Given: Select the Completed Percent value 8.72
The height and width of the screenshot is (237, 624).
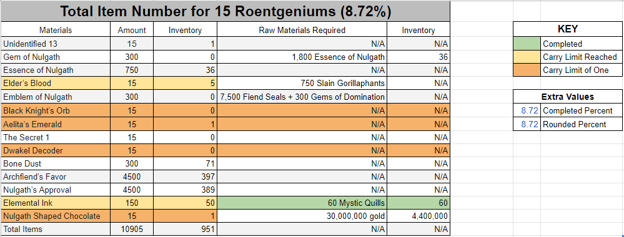Looking at the screenshot, I should click(x=527, y=110).
